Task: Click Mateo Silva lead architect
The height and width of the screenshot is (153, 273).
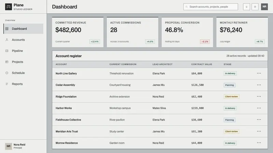Action: (159, 108)
